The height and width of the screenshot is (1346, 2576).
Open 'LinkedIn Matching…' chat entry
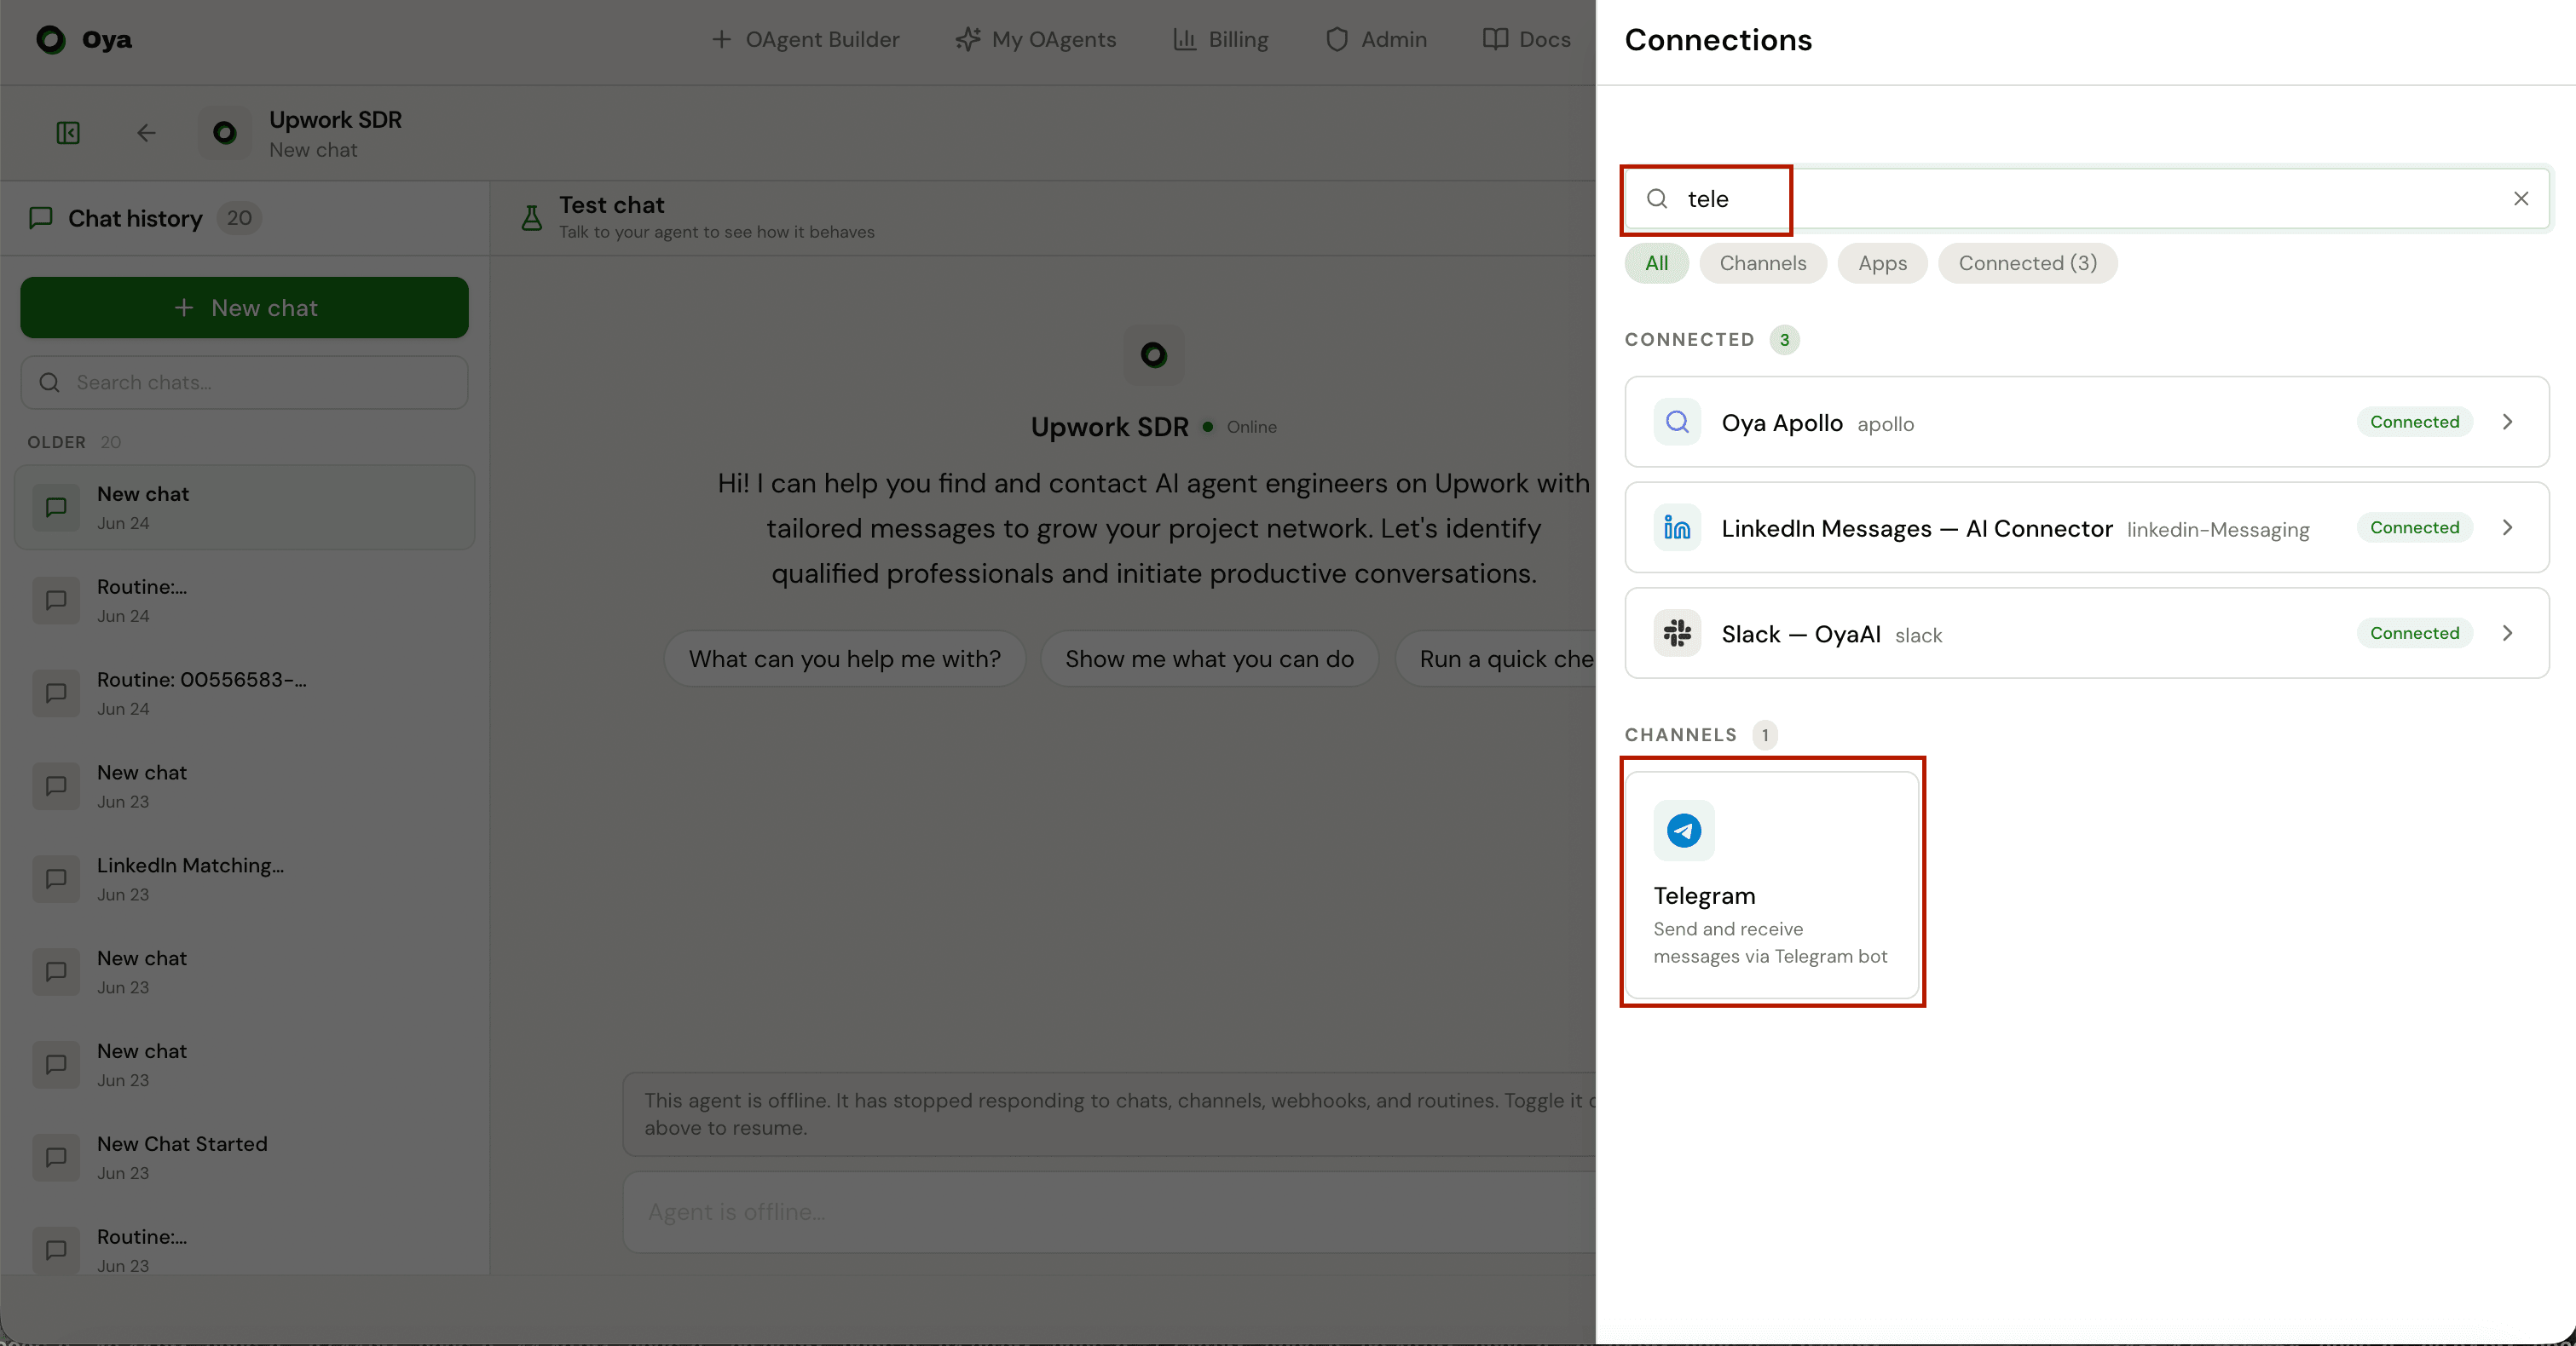point(244,879)
